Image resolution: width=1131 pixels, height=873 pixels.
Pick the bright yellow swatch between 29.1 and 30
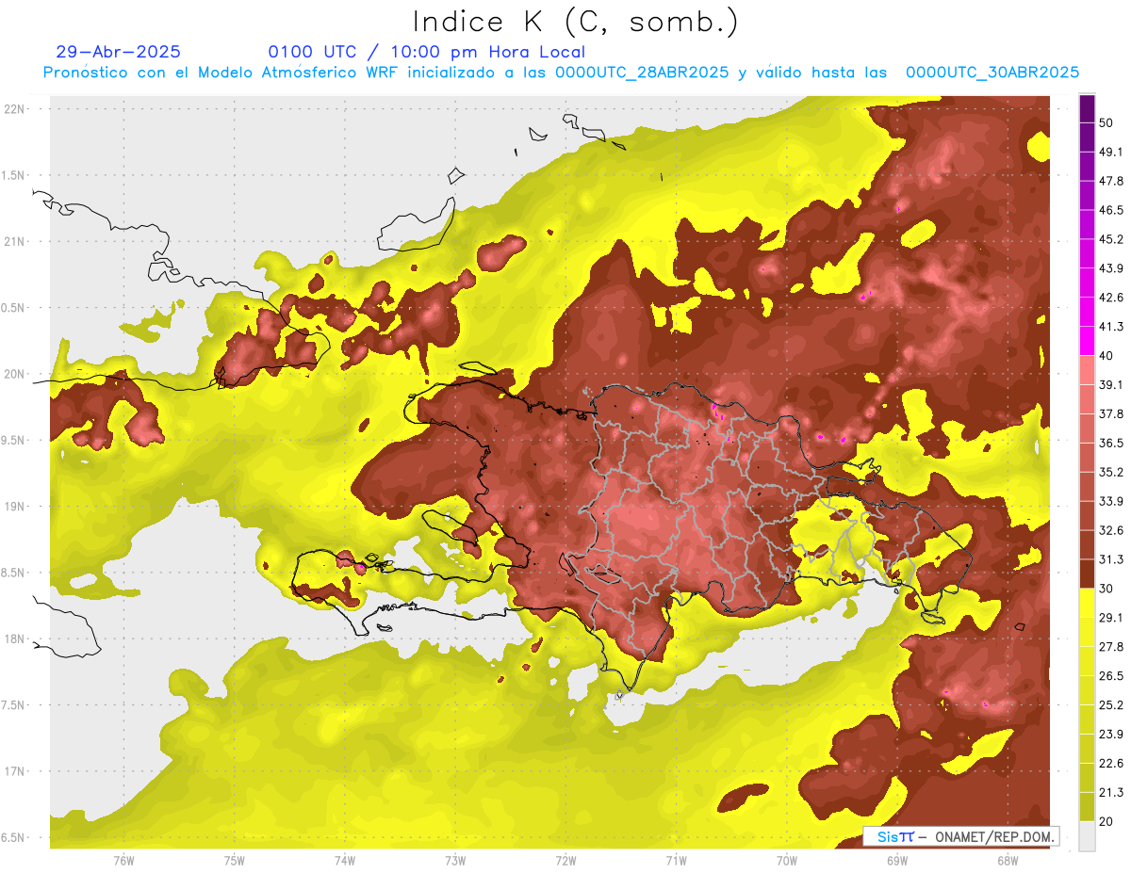click(x=1087, y=603)
